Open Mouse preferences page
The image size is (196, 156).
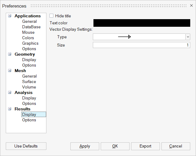pos(28,32)
